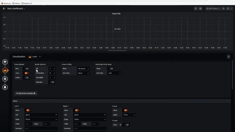Screen dimensions: 235x132
Task: Select the Visualization chart icon in sidebar
Action: [x=5, y=70]
